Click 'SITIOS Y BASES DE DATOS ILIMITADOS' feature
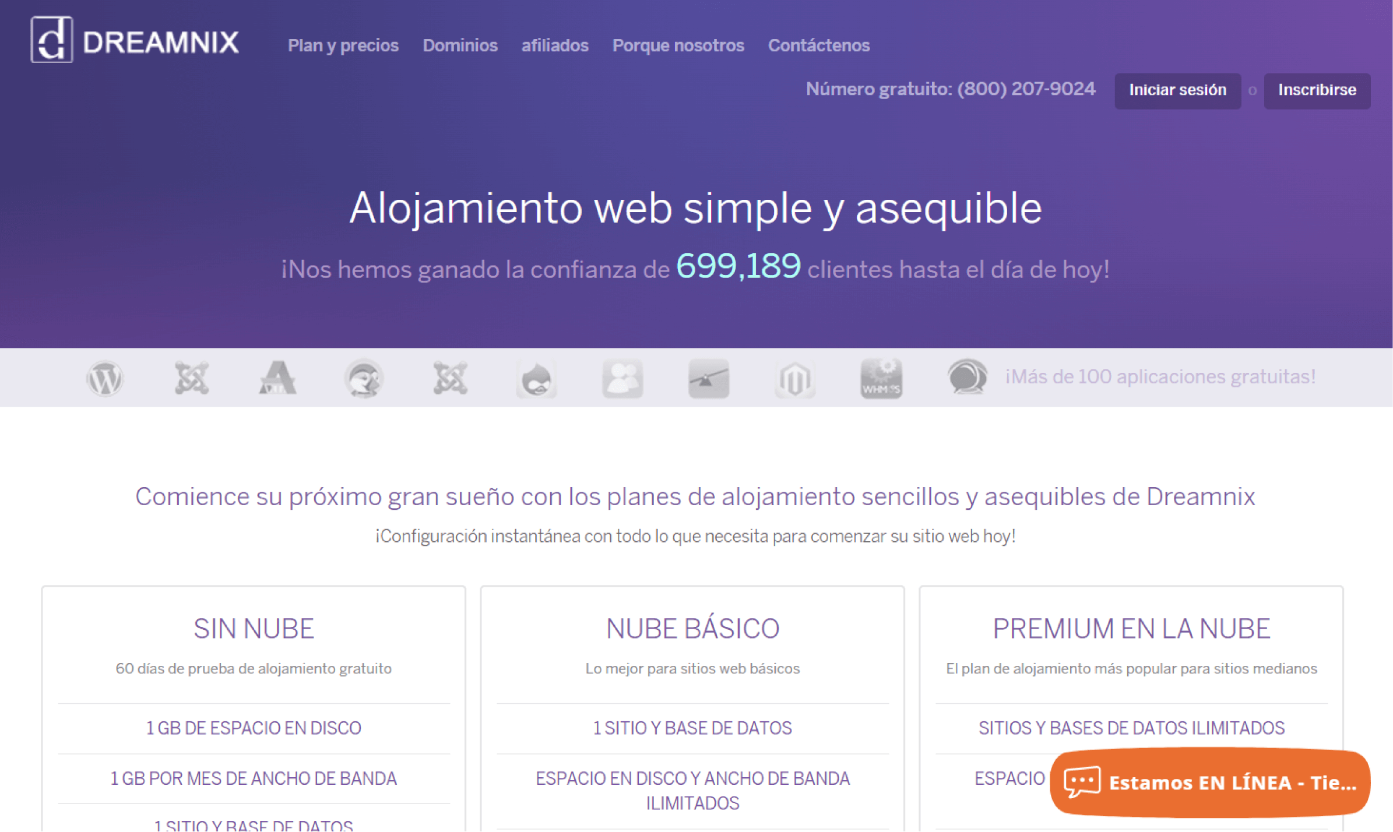The height and width of the screenshot is (832, 1393). tap(1131, 728)
